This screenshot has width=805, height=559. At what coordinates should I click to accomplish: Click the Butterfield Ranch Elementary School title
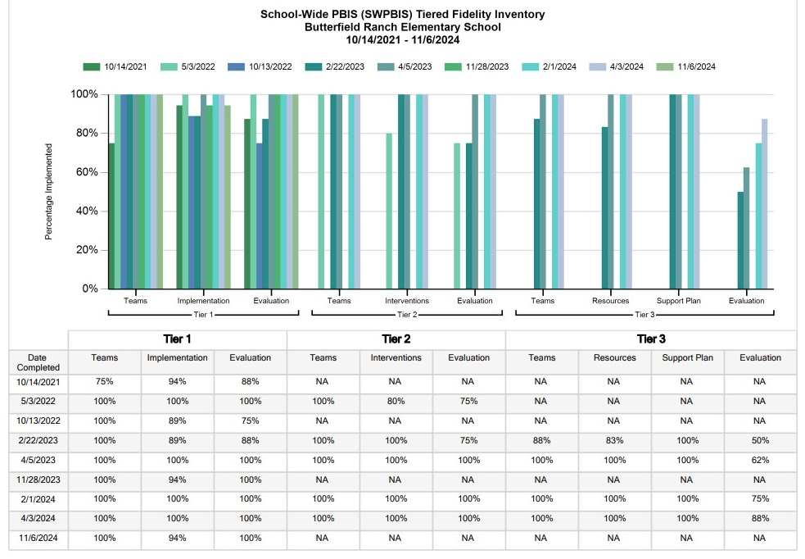point(402,27)
